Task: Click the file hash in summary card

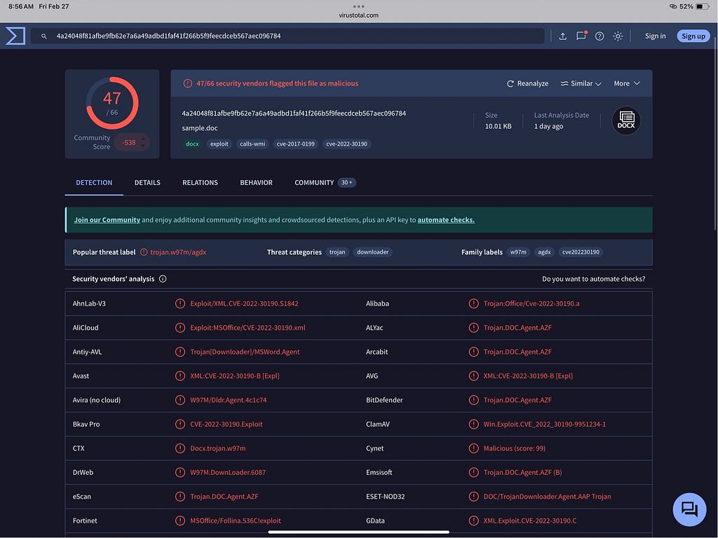Action: pyautogui.click(x=294, y=113)
